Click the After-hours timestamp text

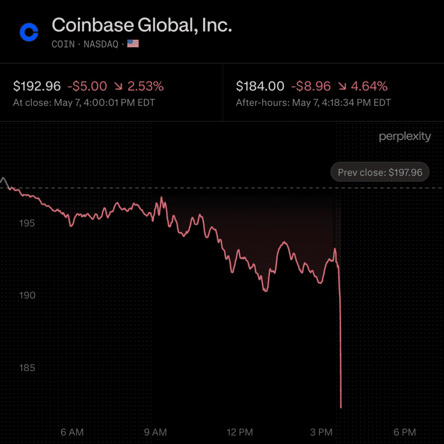point(313,102)
